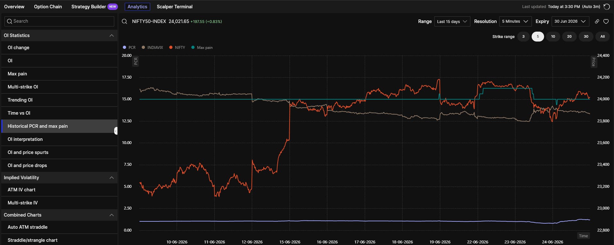Click the refresh icon beside last updated
The height and width of the screenshot is (245, 614).
(x=606, y=7)
